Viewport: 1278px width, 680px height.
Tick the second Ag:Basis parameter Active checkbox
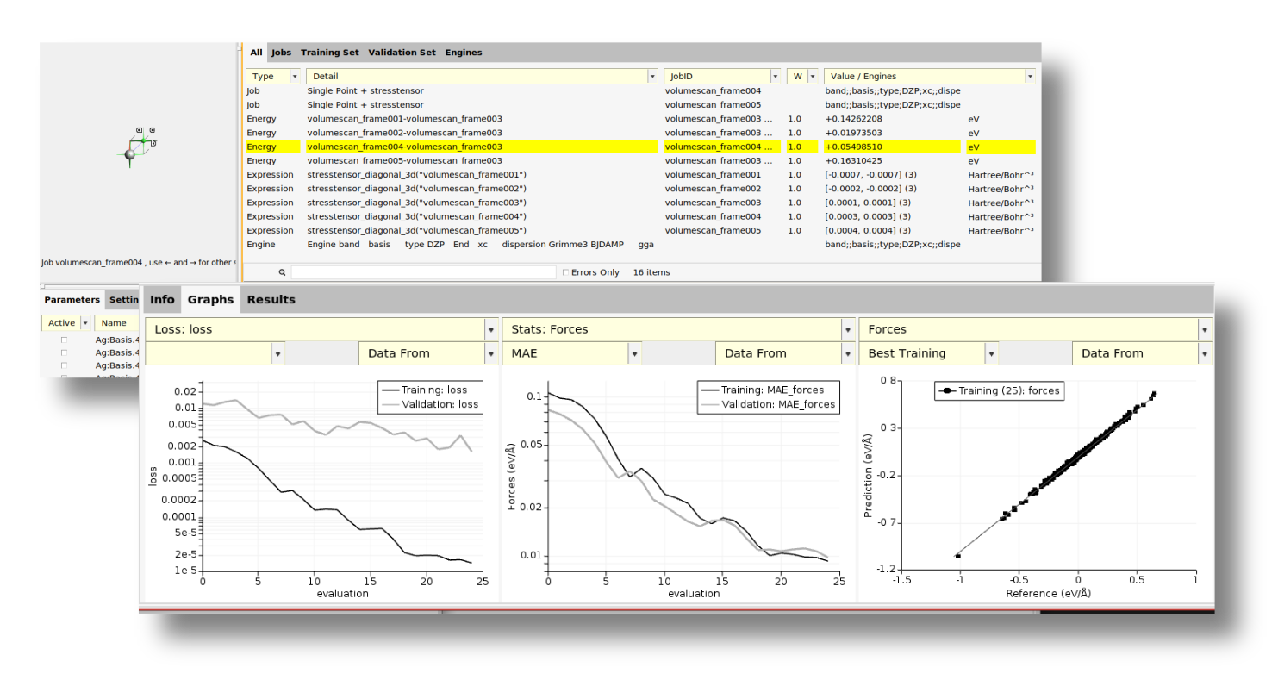pyautogui.click(x=64, y=353)
